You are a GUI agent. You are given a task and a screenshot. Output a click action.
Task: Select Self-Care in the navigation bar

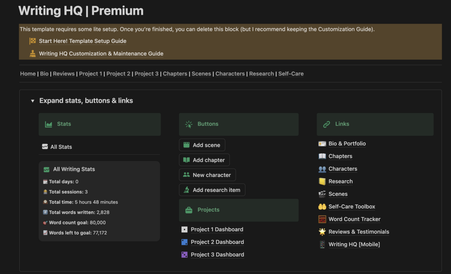click(x=291, y=74)
